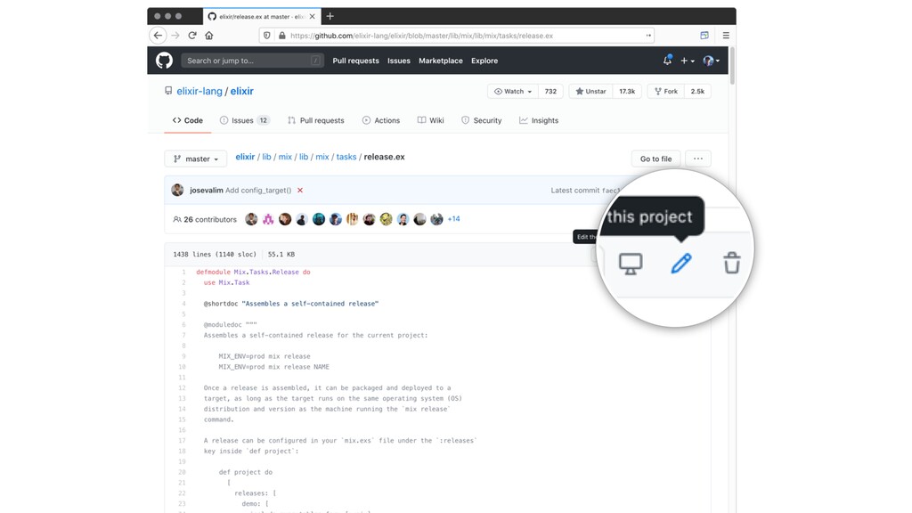Click the page vertical scrollbar
The width and height of the screenshot is (912, 513).
click(732, 66)
